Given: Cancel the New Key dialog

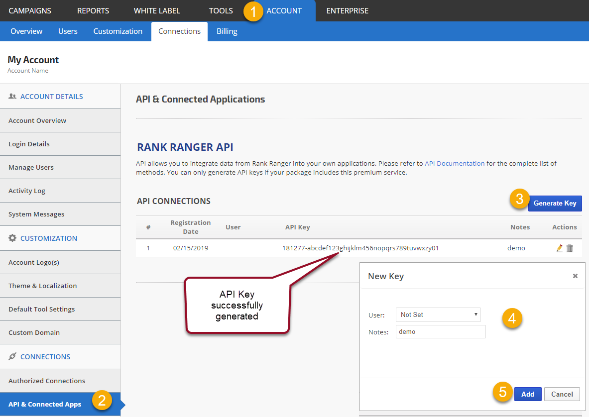Looking at the screenshot, I should tap(562, 394).
